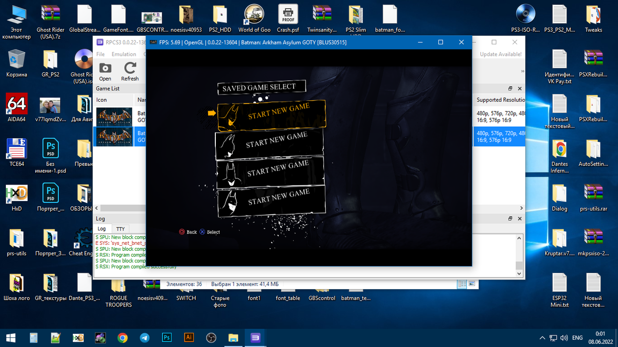Image resolution: width=618 pixels, height=347 pixels.
Task: Click the Refresh toolbar button in RPCS3
Action: 130,72
